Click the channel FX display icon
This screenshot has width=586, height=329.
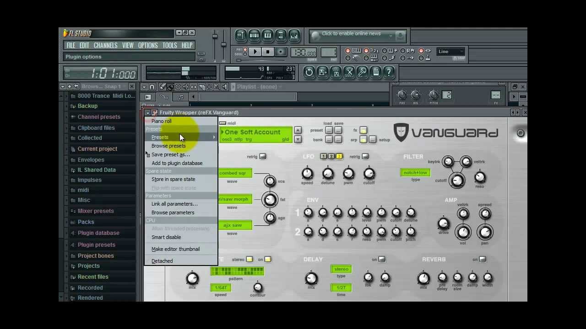click(496, 95)
